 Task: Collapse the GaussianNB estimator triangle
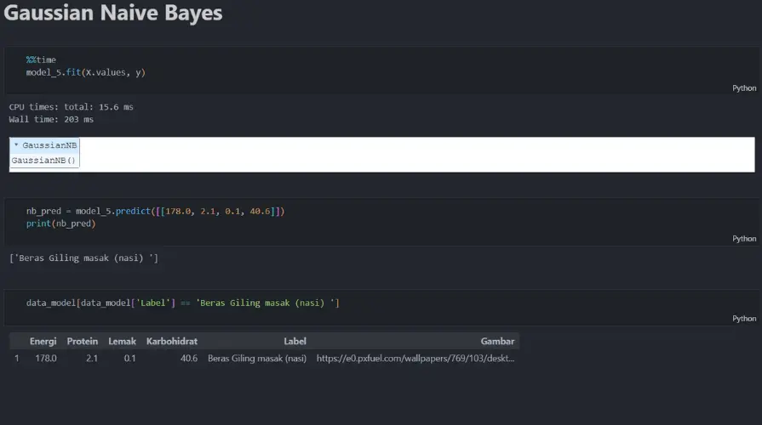click(16, 144)
